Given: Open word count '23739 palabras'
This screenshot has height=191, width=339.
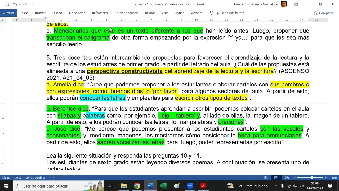Looking at the screenshot, I should 36,178.
